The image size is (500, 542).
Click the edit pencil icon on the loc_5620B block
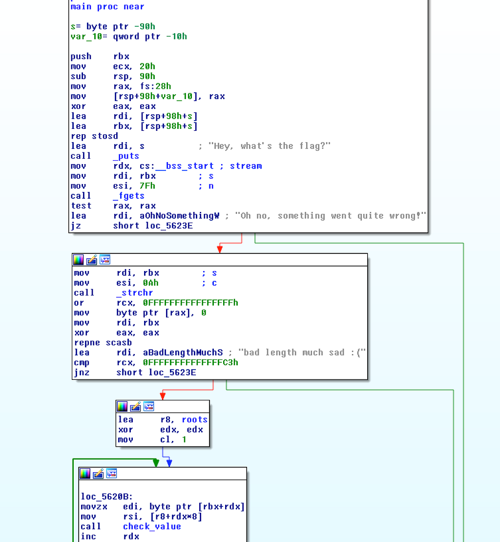pos(98,474)
